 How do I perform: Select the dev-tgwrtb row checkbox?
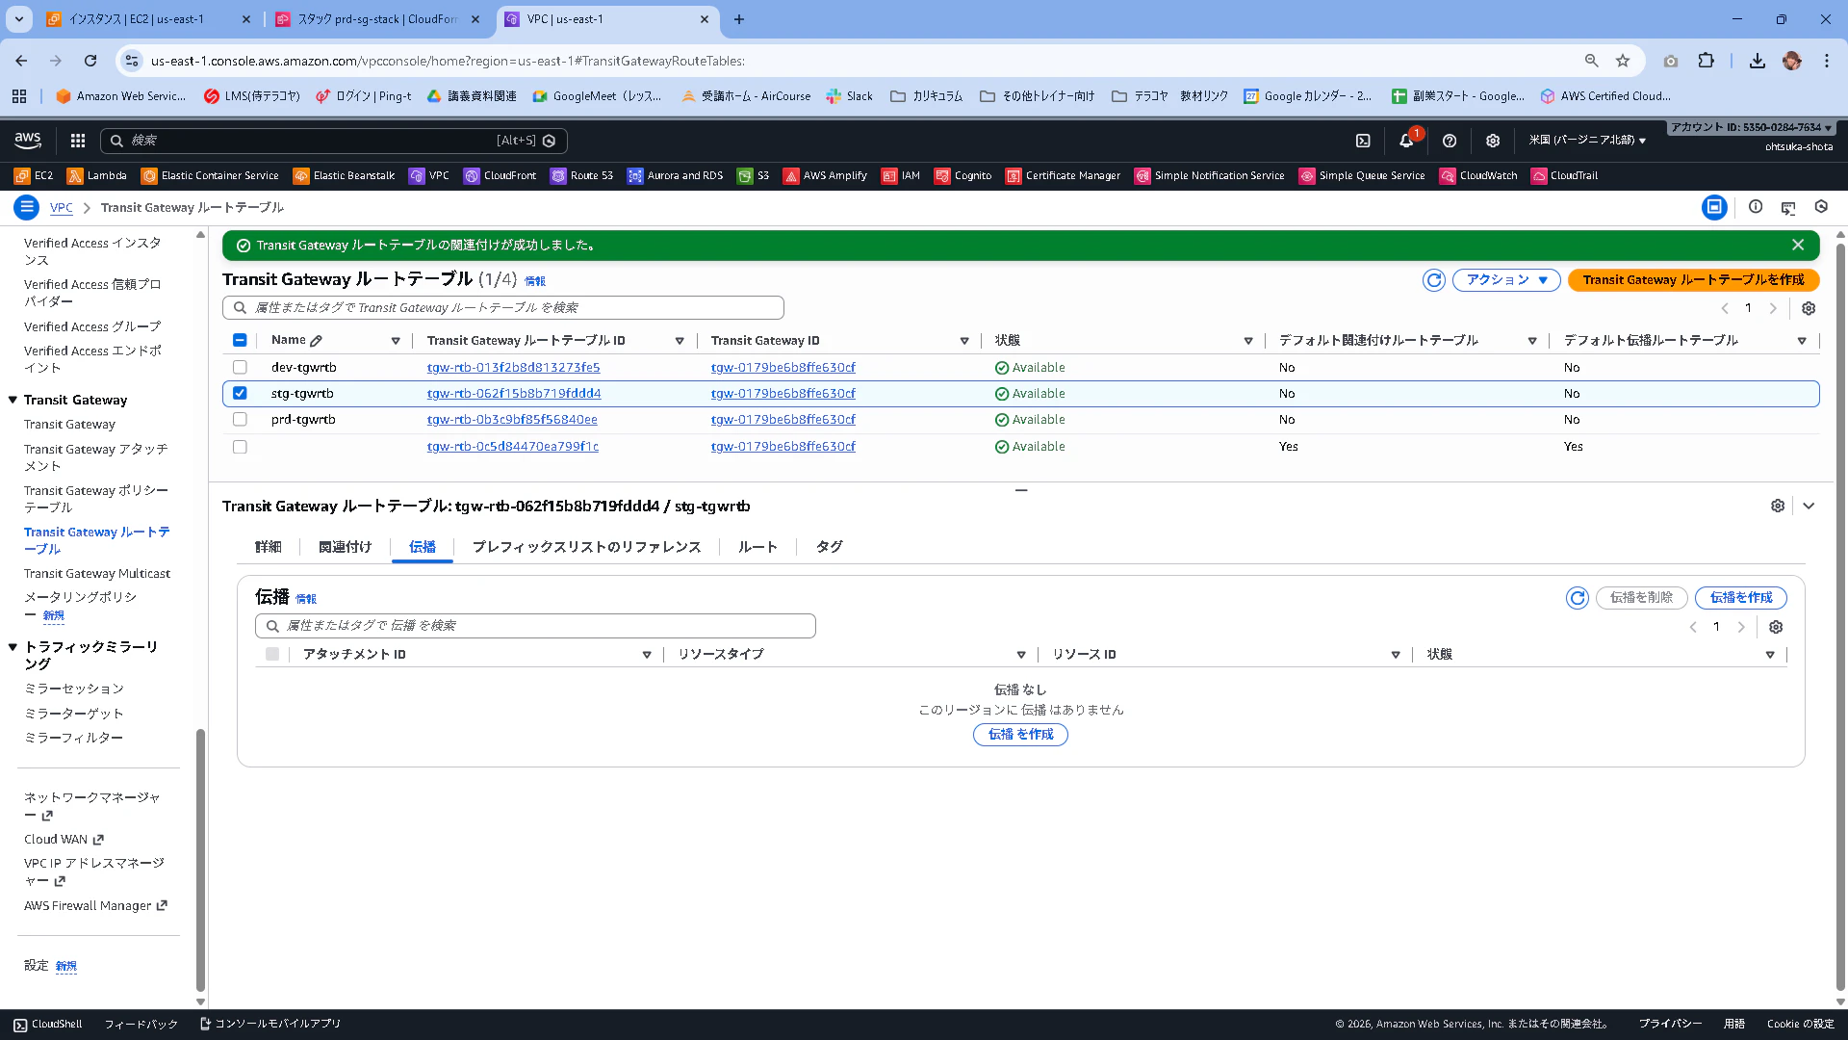click(x=240, y=368)
